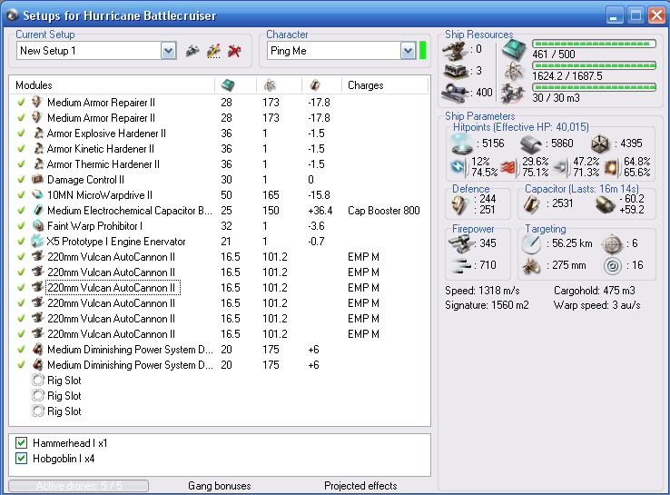Click the rename setup icon

click(213, 51)
